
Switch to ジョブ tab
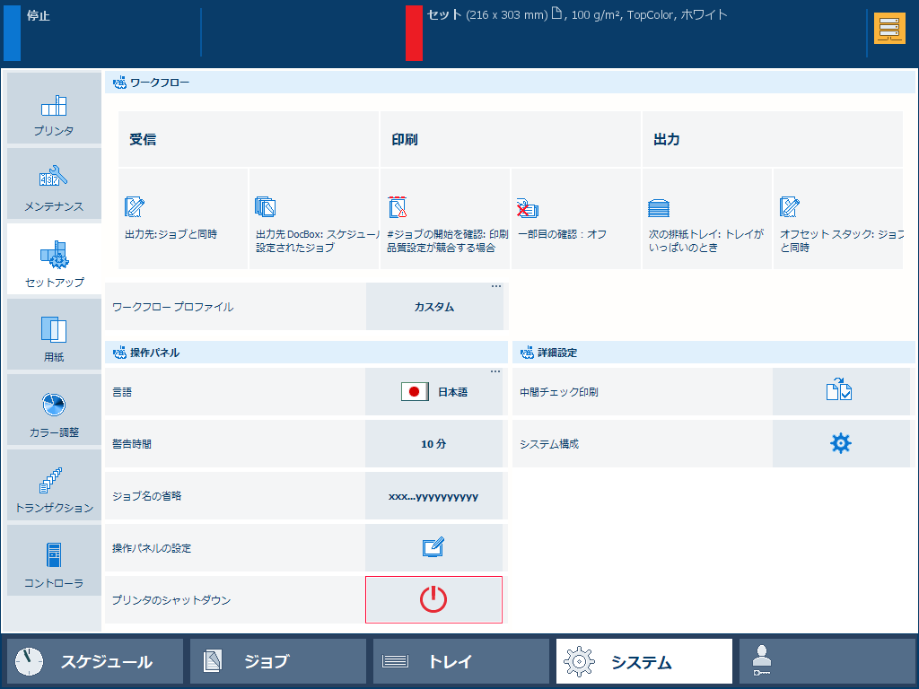(278, 661)
